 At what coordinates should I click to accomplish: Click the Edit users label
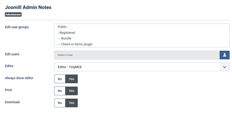(x=12, y=54)
